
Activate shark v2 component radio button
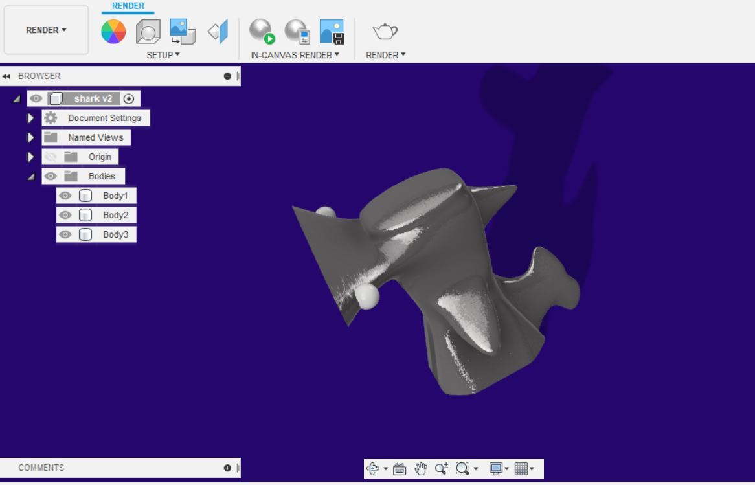[x=129, y=98]
